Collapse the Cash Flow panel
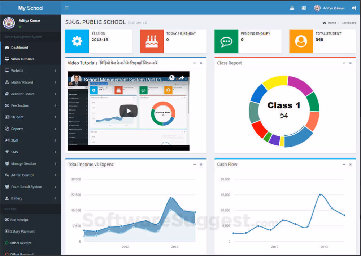This screenshot has height=256, width=361. point(344,165)
